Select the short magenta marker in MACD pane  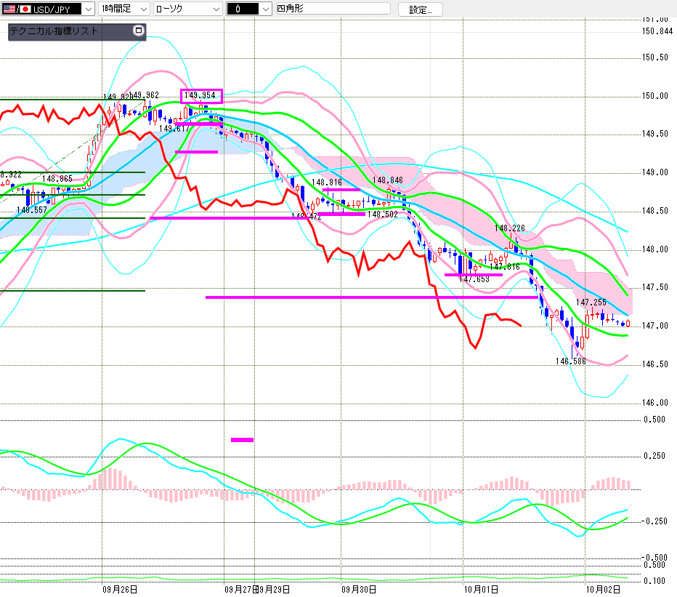pyautogui.click(x=242, y=439)
